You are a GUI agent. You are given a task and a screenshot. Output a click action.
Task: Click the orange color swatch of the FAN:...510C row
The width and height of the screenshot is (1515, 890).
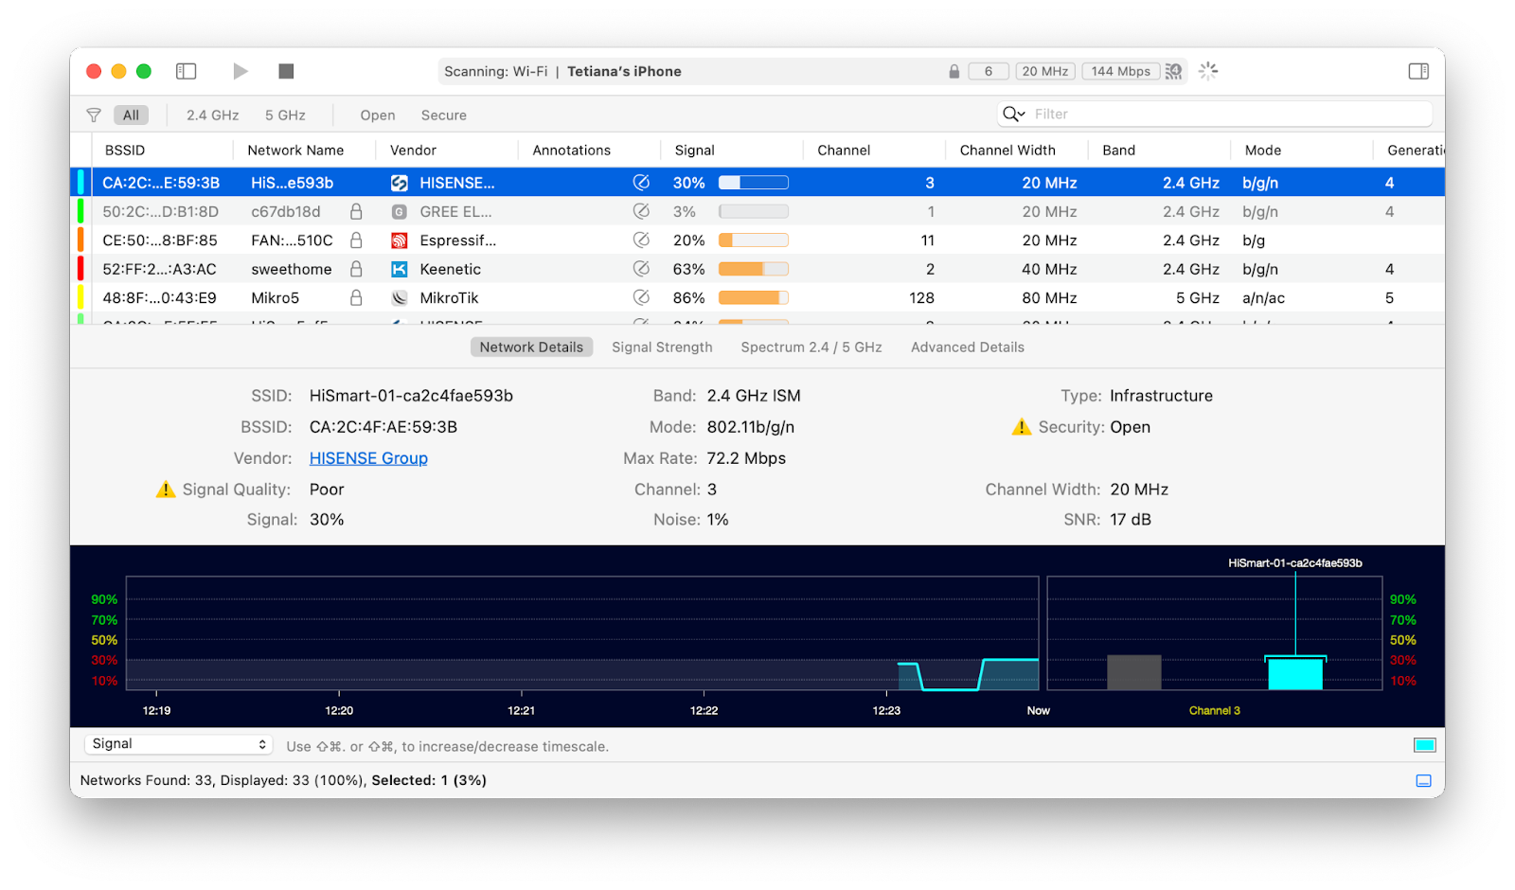coord(80,240)
